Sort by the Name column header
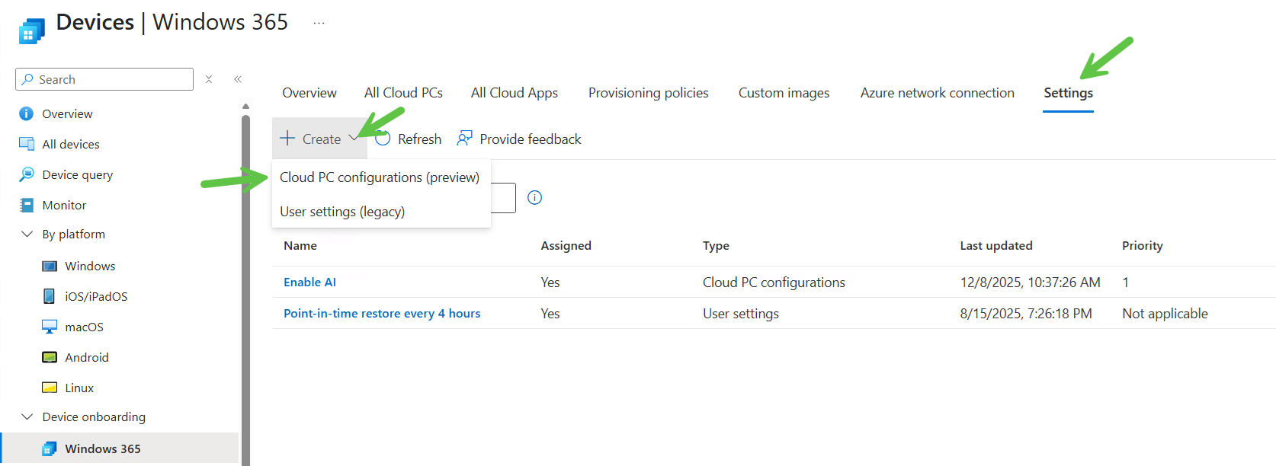 (300, 245)
